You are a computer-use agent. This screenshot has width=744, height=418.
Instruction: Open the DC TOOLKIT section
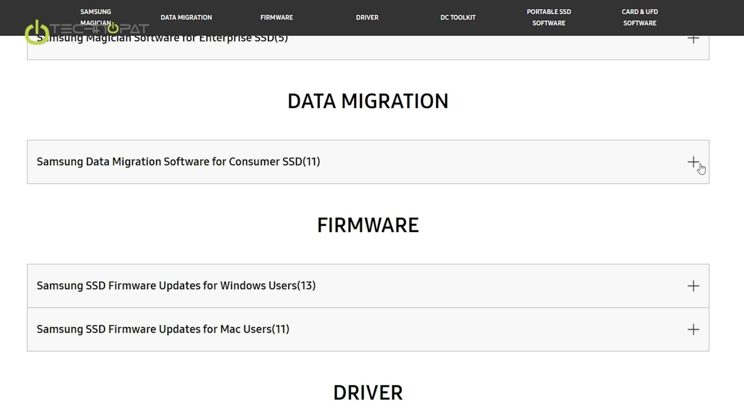(457, 17)
